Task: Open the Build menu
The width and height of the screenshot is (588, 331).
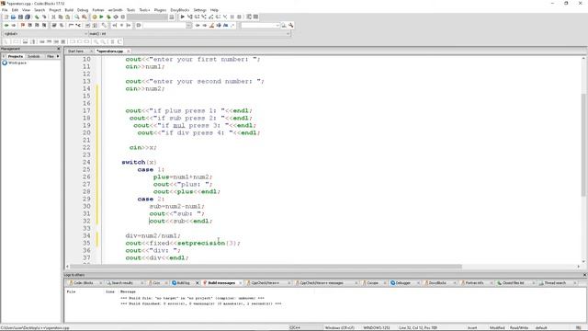Action: [69, 10]
